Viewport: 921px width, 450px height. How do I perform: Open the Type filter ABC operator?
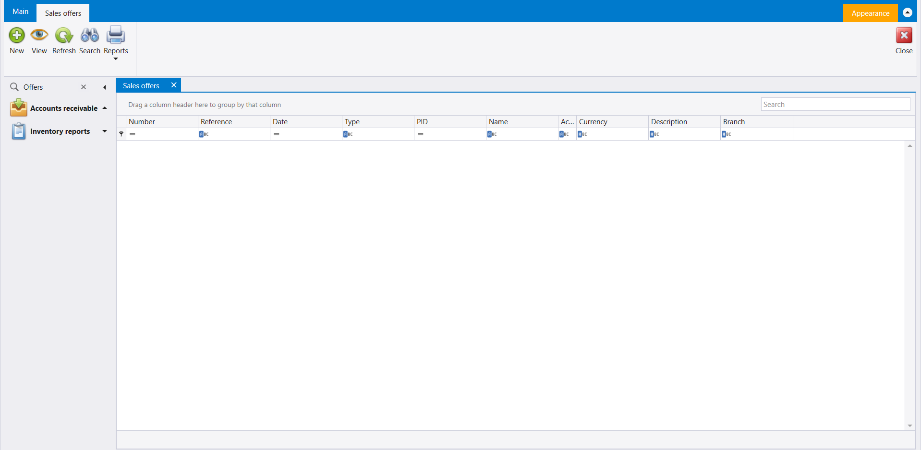click(348, 134)
